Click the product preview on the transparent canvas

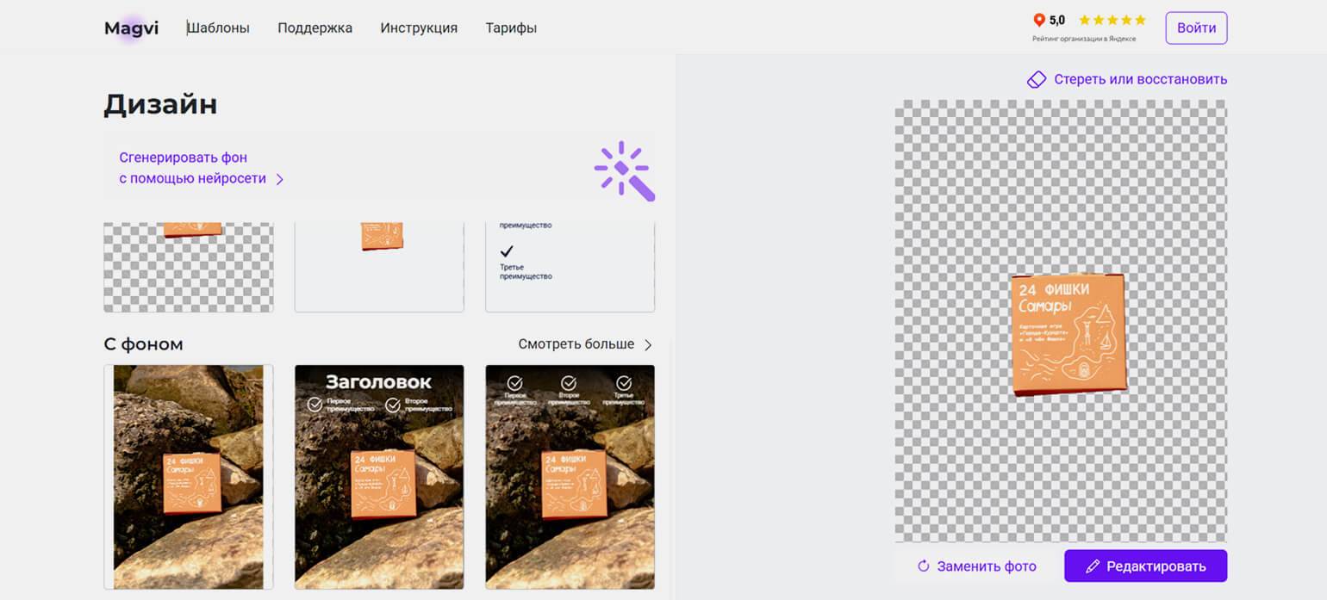coord(1068,334)
